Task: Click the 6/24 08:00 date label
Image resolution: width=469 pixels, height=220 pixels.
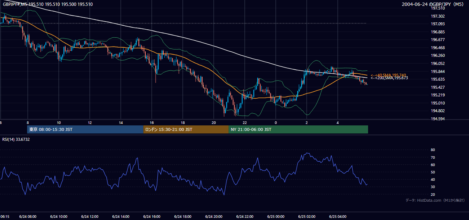Action: click(x=28, y=216)
